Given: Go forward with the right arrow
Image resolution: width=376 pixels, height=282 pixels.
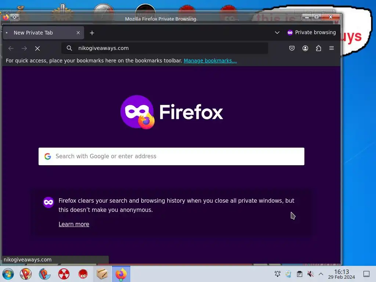Looking at the screenshot, I should pos(24,48).
